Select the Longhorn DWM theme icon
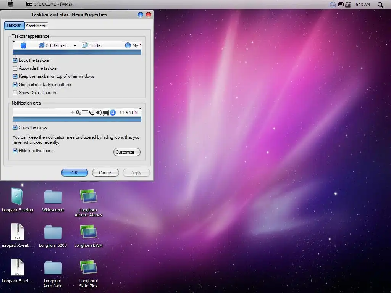Viewport: 391px width, 293px height. pos(88,232)
